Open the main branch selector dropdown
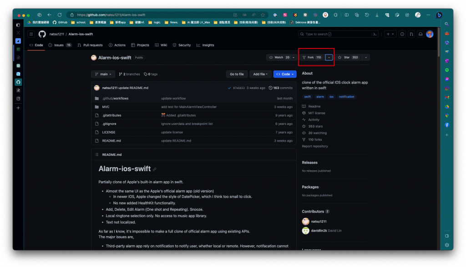Image resolution: width=466 pixels, height=267 pixels. [103, 74]
